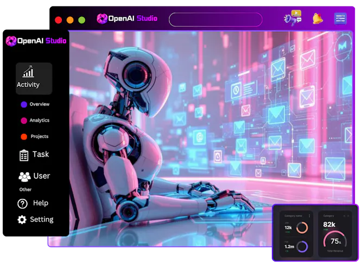Open the Setting menu entry label

coord(42,219)
